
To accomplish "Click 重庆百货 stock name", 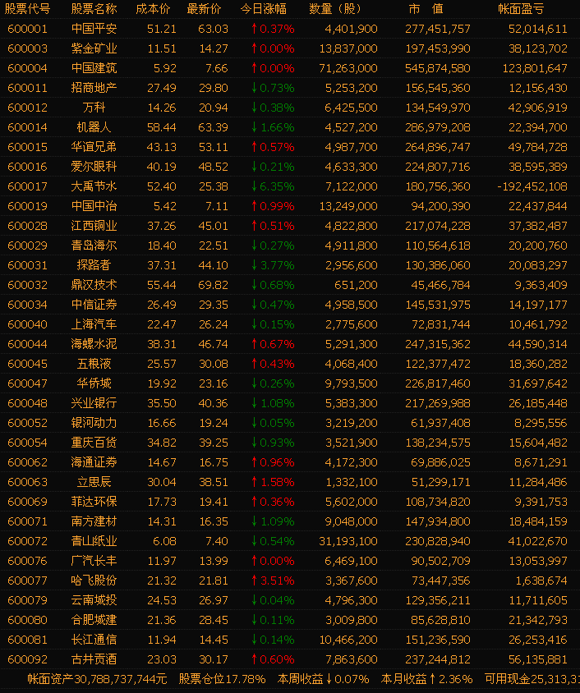I will 94,443.
